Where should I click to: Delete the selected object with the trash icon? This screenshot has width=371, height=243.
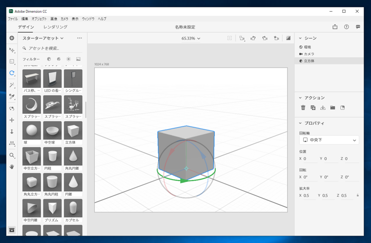[x=303, y=108]
